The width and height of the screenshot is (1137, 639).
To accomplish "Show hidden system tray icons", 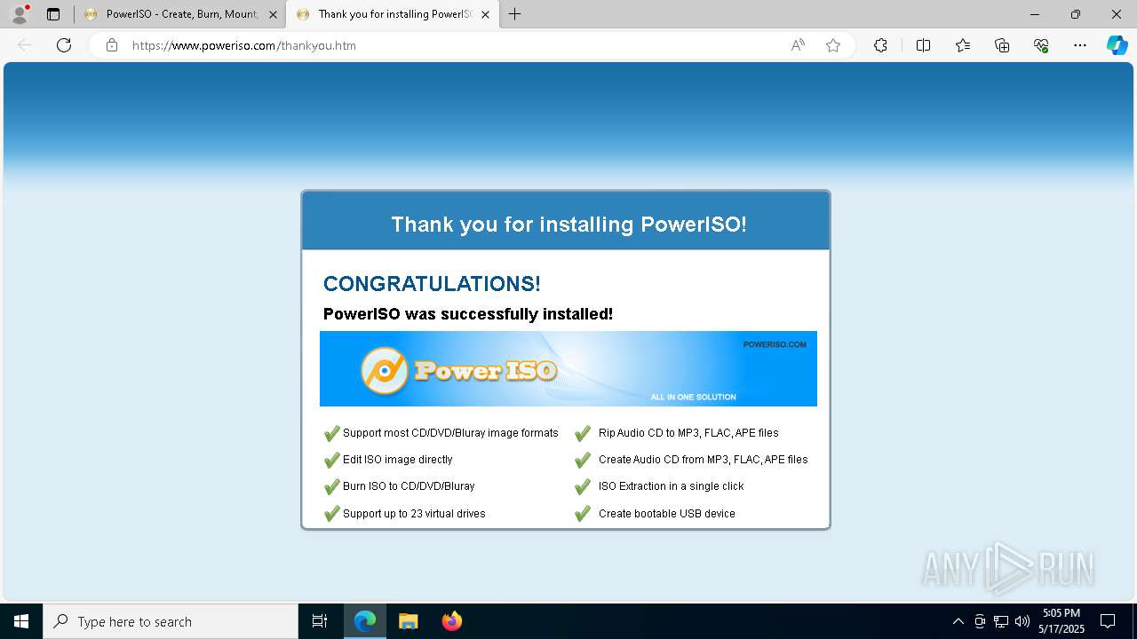I will pos(958,621).
